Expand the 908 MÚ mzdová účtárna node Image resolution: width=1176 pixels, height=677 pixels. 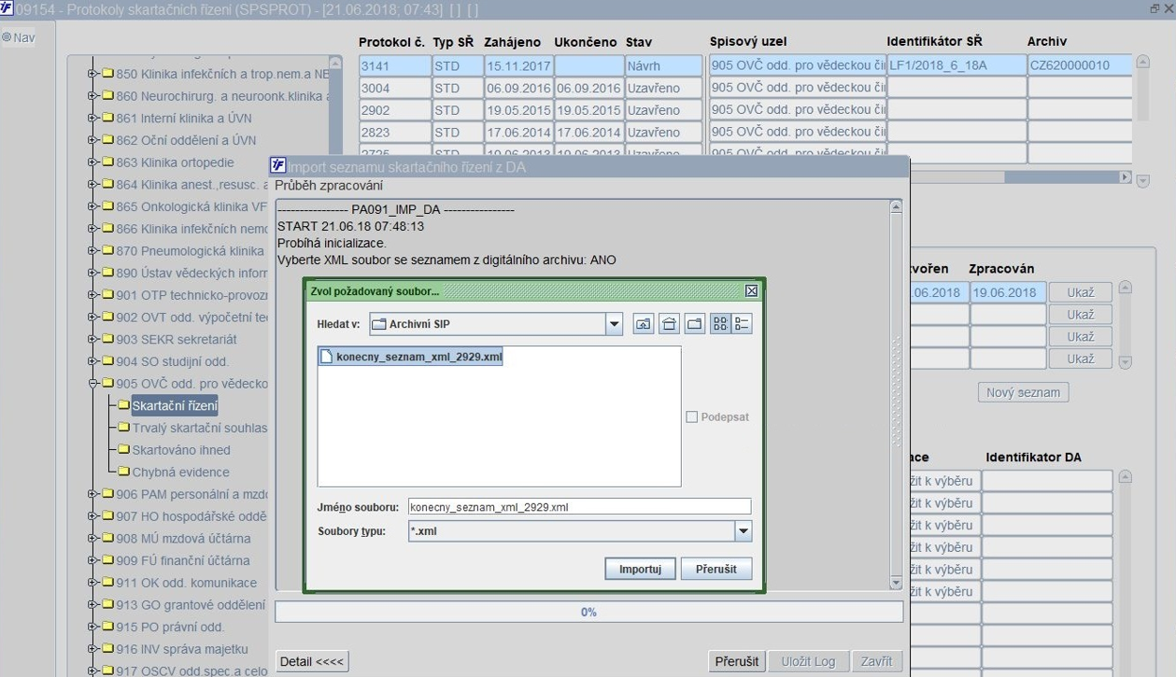(92, 539)
